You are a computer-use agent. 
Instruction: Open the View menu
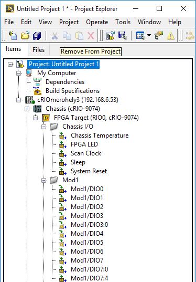point(45,22)
